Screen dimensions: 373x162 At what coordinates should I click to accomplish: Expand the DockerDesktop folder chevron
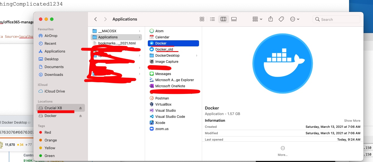(197, 55)
